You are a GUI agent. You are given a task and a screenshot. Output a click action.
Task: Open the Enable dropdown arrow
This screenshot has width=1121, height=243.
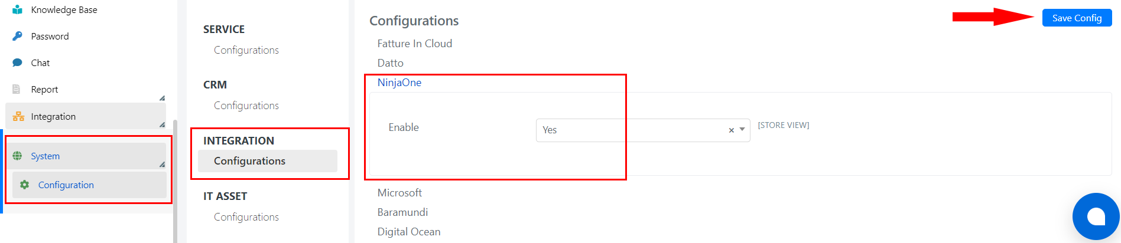click(x=742, y=130)
